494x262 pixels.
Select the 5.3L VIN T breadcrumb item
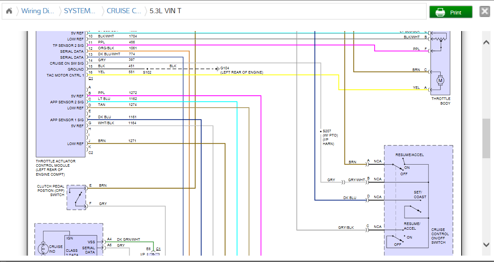(165, 11)
